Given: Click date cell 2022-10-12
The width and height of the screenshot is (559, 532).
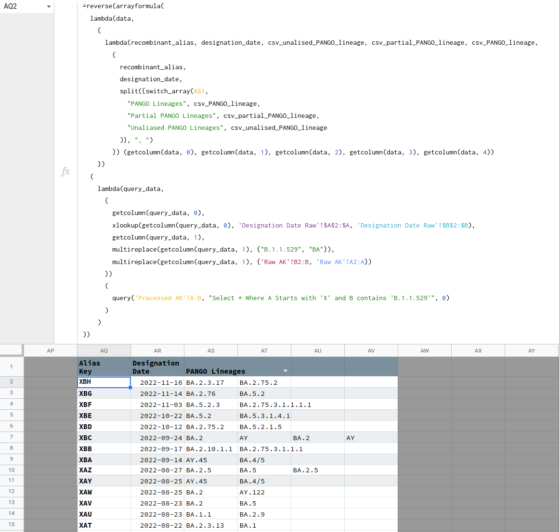Looking at the screenshot, I should click(x=157, y=427).
